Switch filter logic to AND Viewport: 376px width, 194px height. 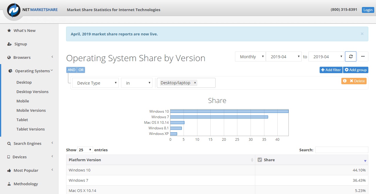click(71, 70)
